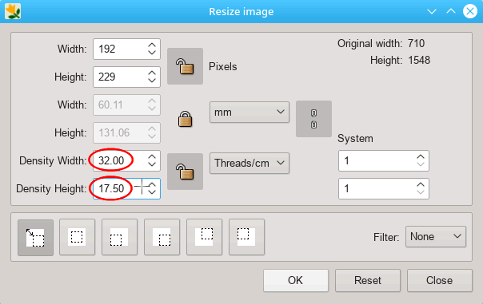483x304 pixels.
Task: Decrease Density Width with down arrow
Action: 152,164
